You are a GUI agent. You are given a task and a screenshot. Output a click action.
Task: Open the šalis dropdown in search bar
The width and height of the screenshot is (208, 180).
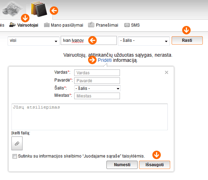[x=144, y=41]
